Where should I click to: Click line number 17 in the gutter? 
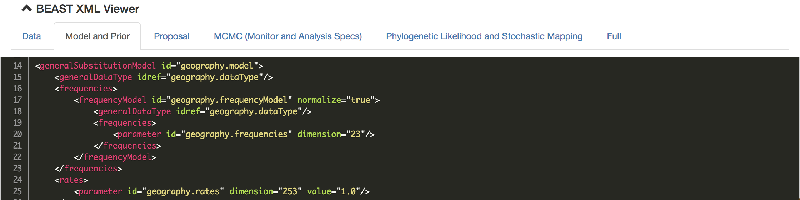(x=17, y=100)
